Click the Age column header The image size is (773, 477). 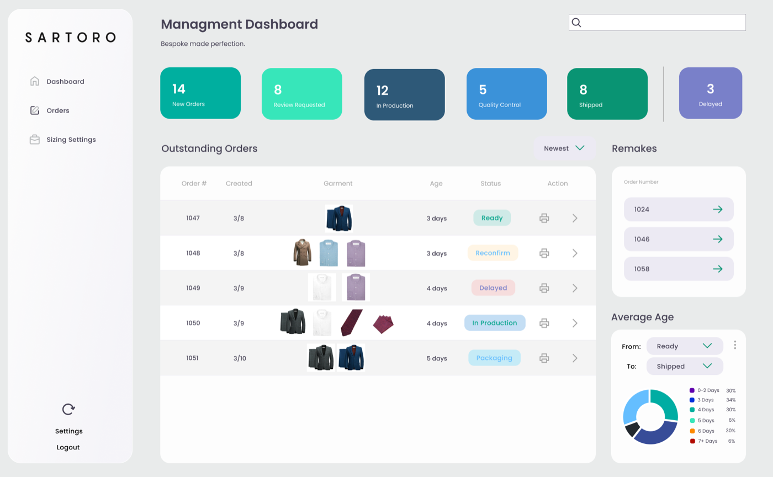(x=436, y=184)
